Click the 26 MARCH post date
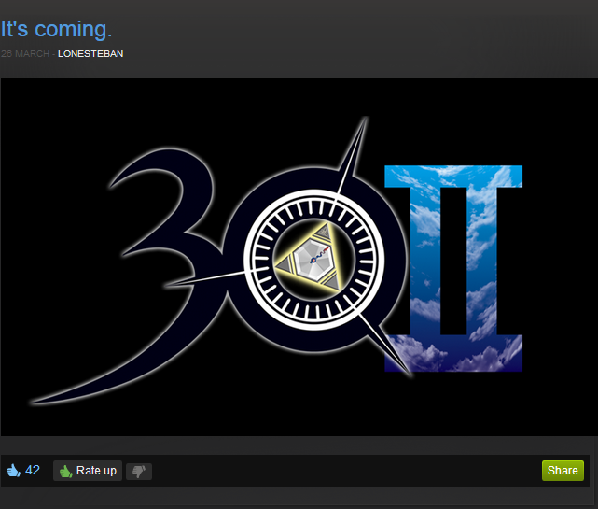 25,54
